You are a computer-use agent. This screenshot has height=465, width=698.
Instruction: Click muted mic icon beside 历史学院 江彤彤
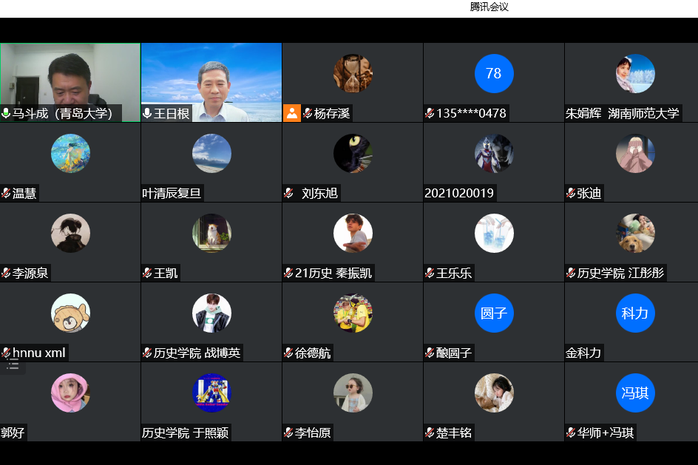point(571,273)
